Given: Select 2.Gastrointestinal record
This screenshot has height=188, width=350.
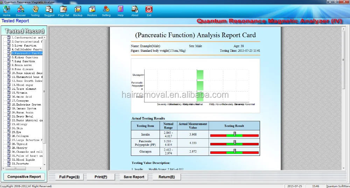Looking at the screenshot, I should tap(27, 42).
